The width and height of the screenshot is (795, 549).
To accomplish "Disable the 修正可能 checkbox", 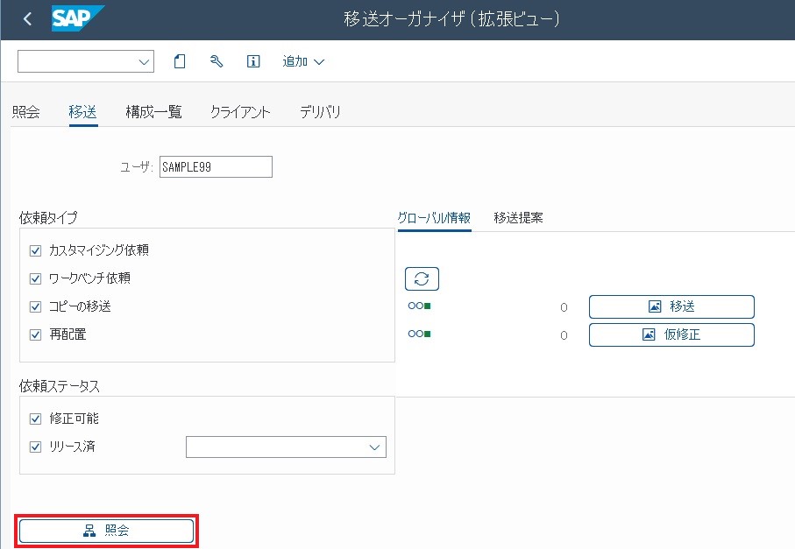I will tap(36, 419).
